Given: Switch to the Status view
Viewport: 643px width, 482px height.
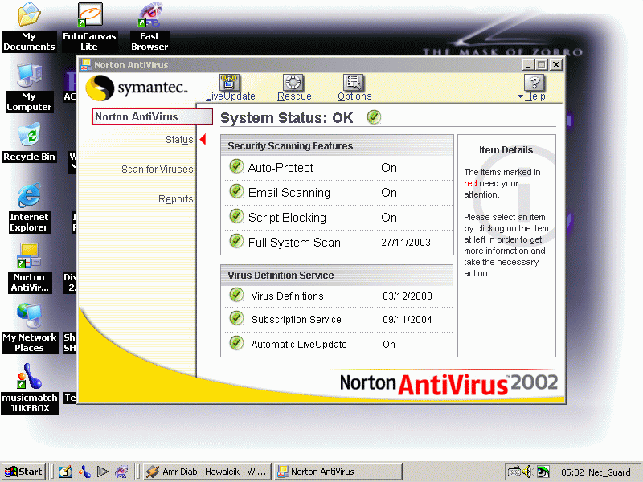Looking at the screenshot, I should (179, 140).
